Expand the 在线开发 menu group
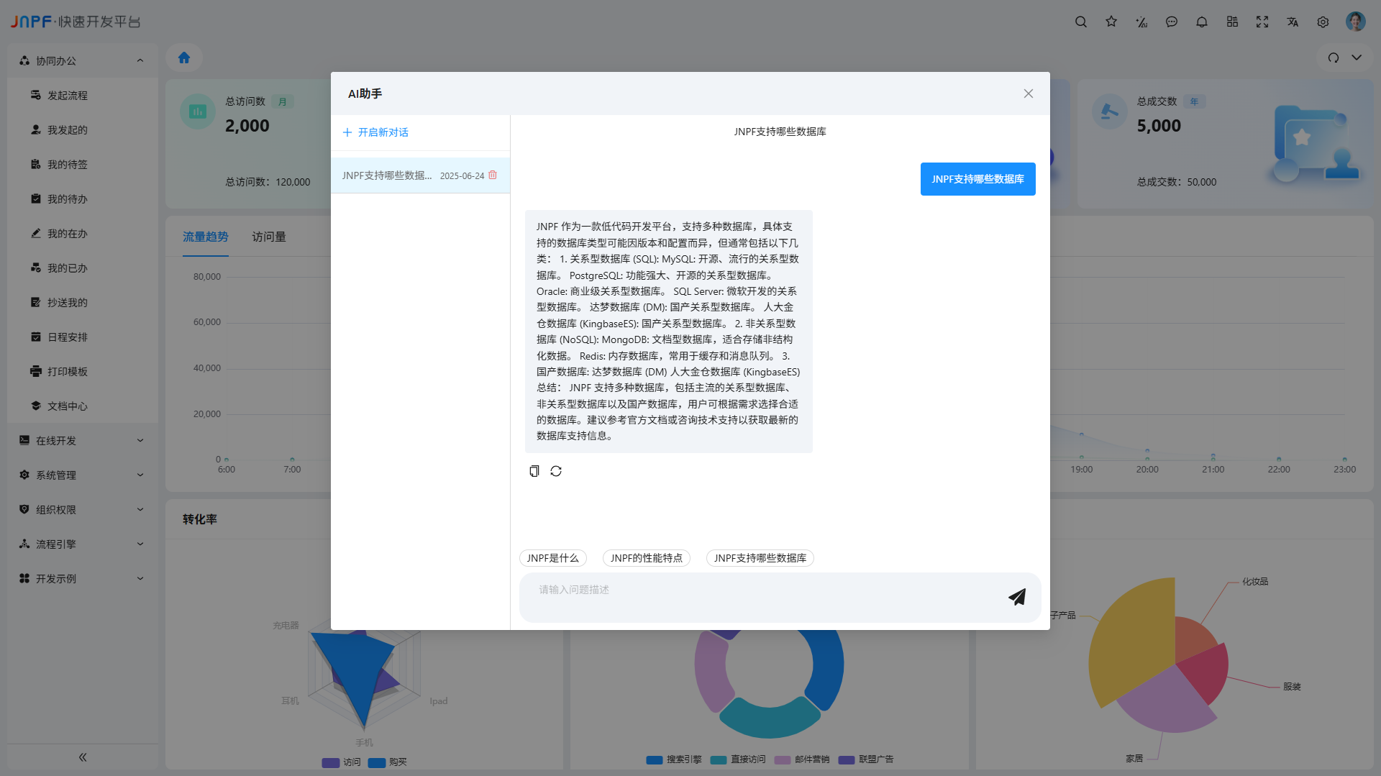 83,441
